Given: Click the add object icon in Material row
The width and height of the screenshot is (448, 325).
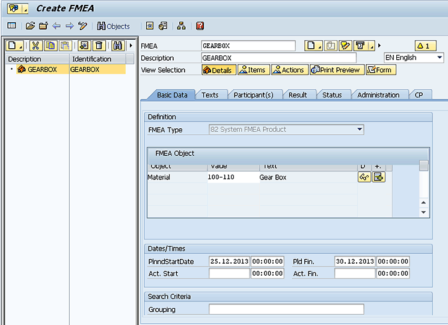Looking at the screenshot, I should (378, 177).
